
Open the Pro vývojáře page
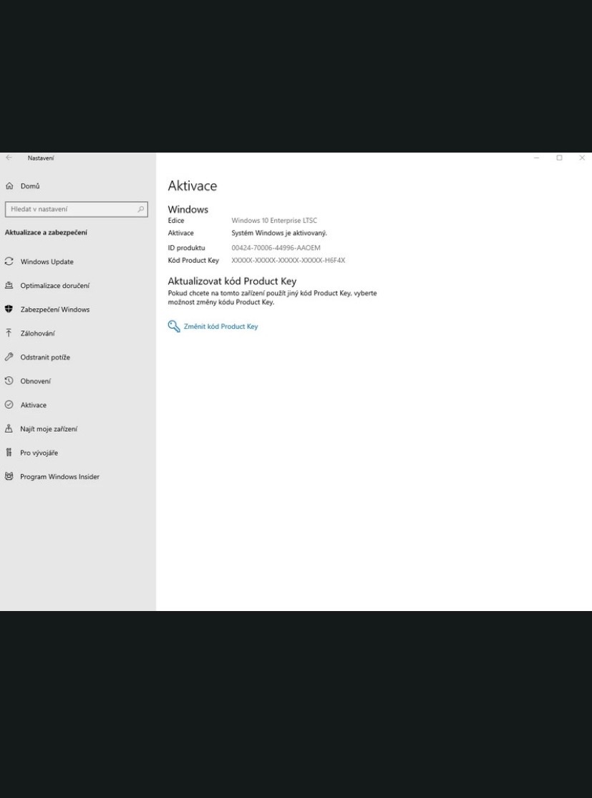(39, 453)
